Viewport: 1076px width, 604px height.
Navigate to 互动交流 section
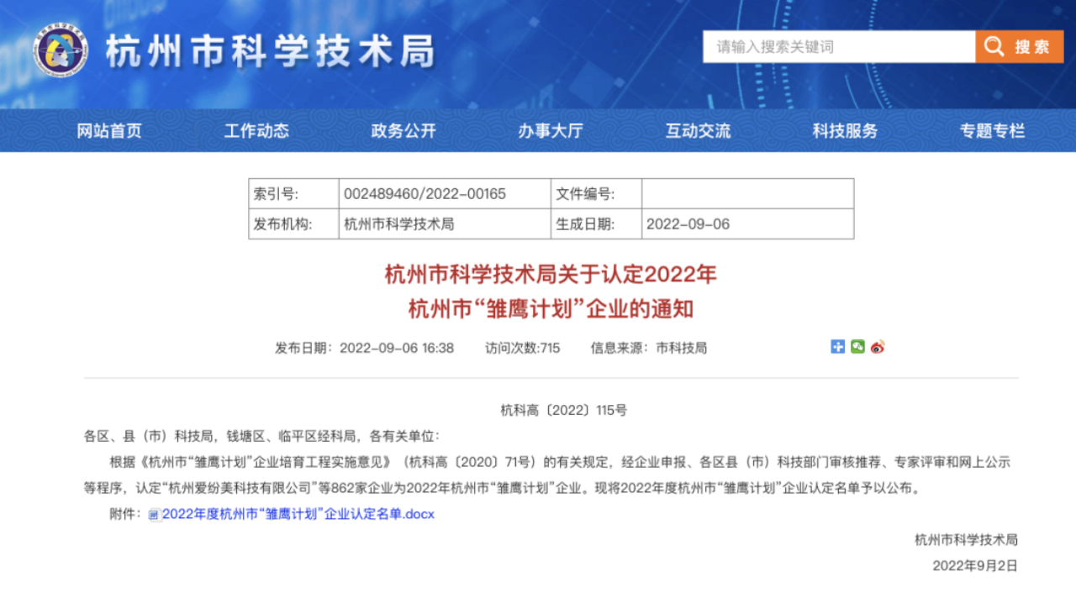click(x=698, y=131)
